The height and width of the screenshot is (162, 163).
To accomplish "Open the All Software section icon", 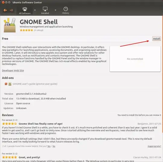I will tap(25, 9).
